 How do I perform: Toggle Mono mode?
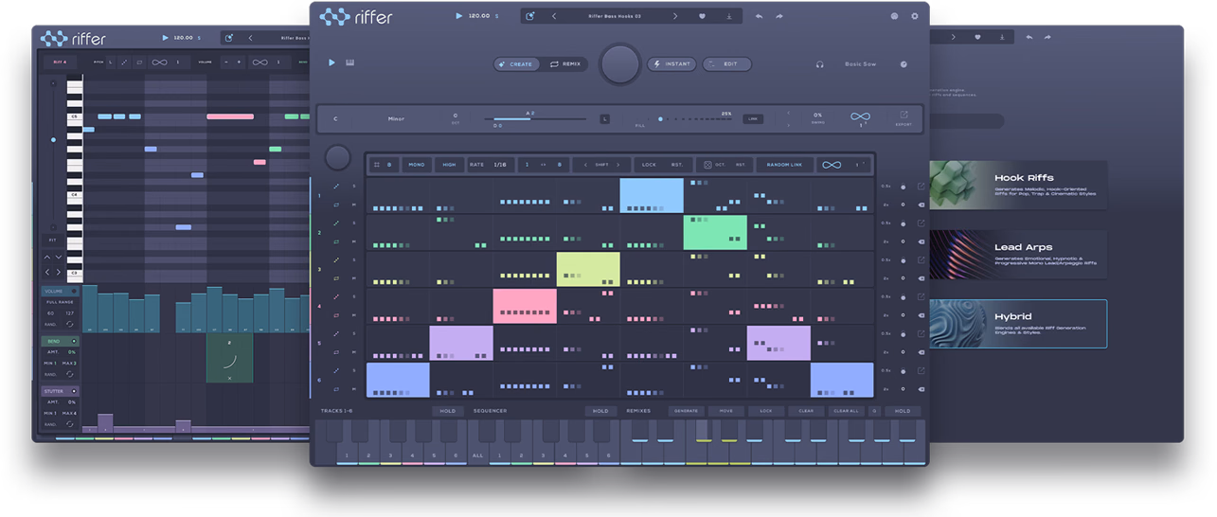coord(417,165)
